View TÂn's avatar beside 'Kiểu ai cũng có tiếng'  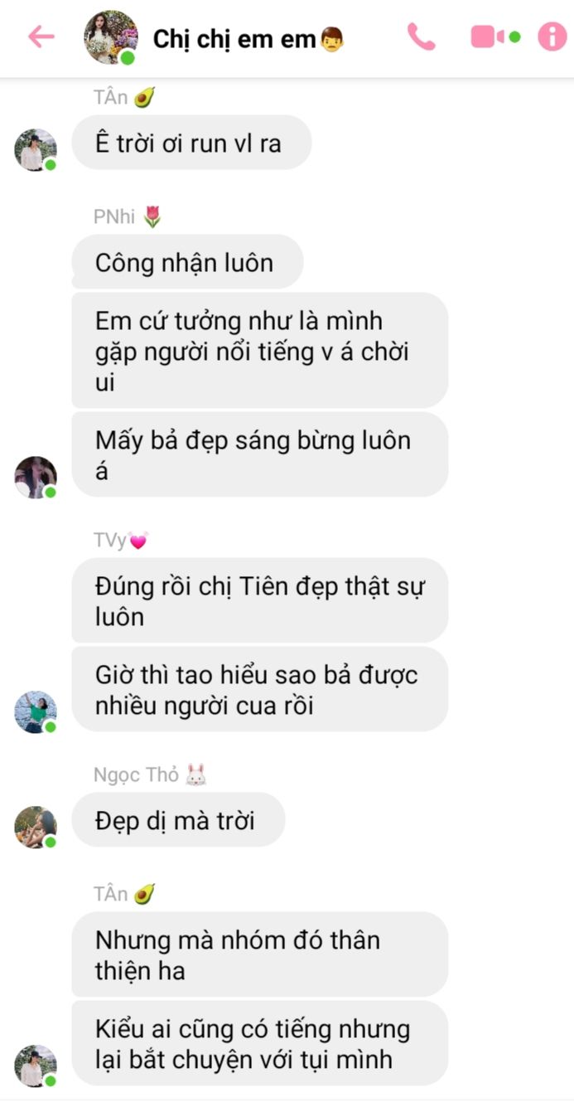[35, 1066]
